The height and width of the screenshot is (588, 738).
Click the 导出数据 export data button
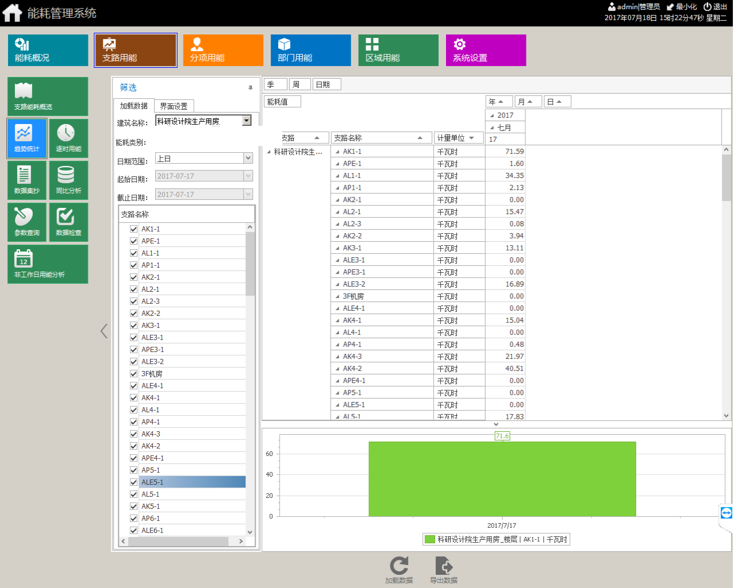[444, 569]
